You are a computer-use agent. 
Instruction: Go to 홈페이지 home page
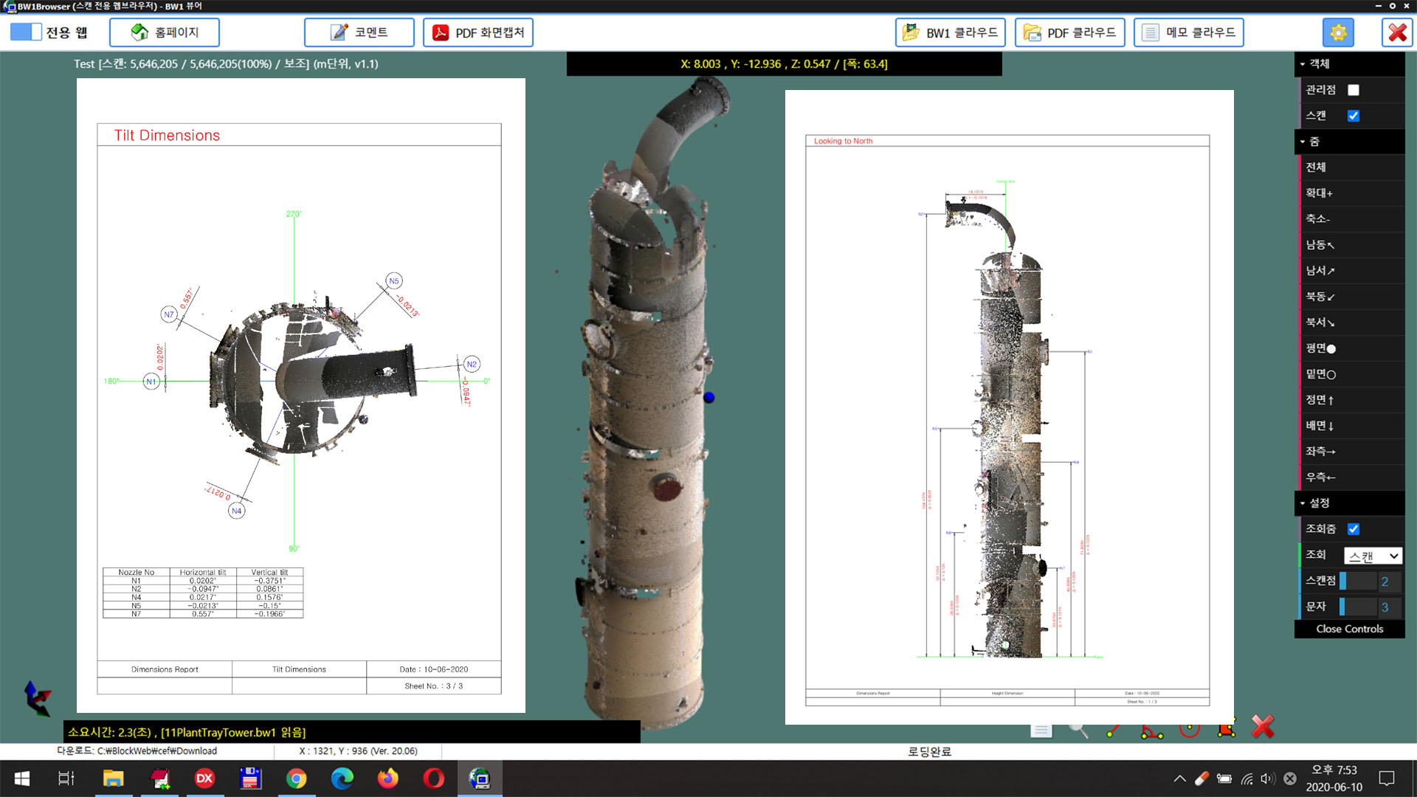[165, 32]
